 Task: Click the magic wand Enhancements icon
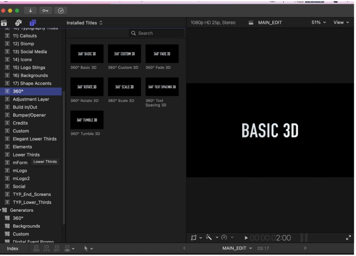click(209, 237)
